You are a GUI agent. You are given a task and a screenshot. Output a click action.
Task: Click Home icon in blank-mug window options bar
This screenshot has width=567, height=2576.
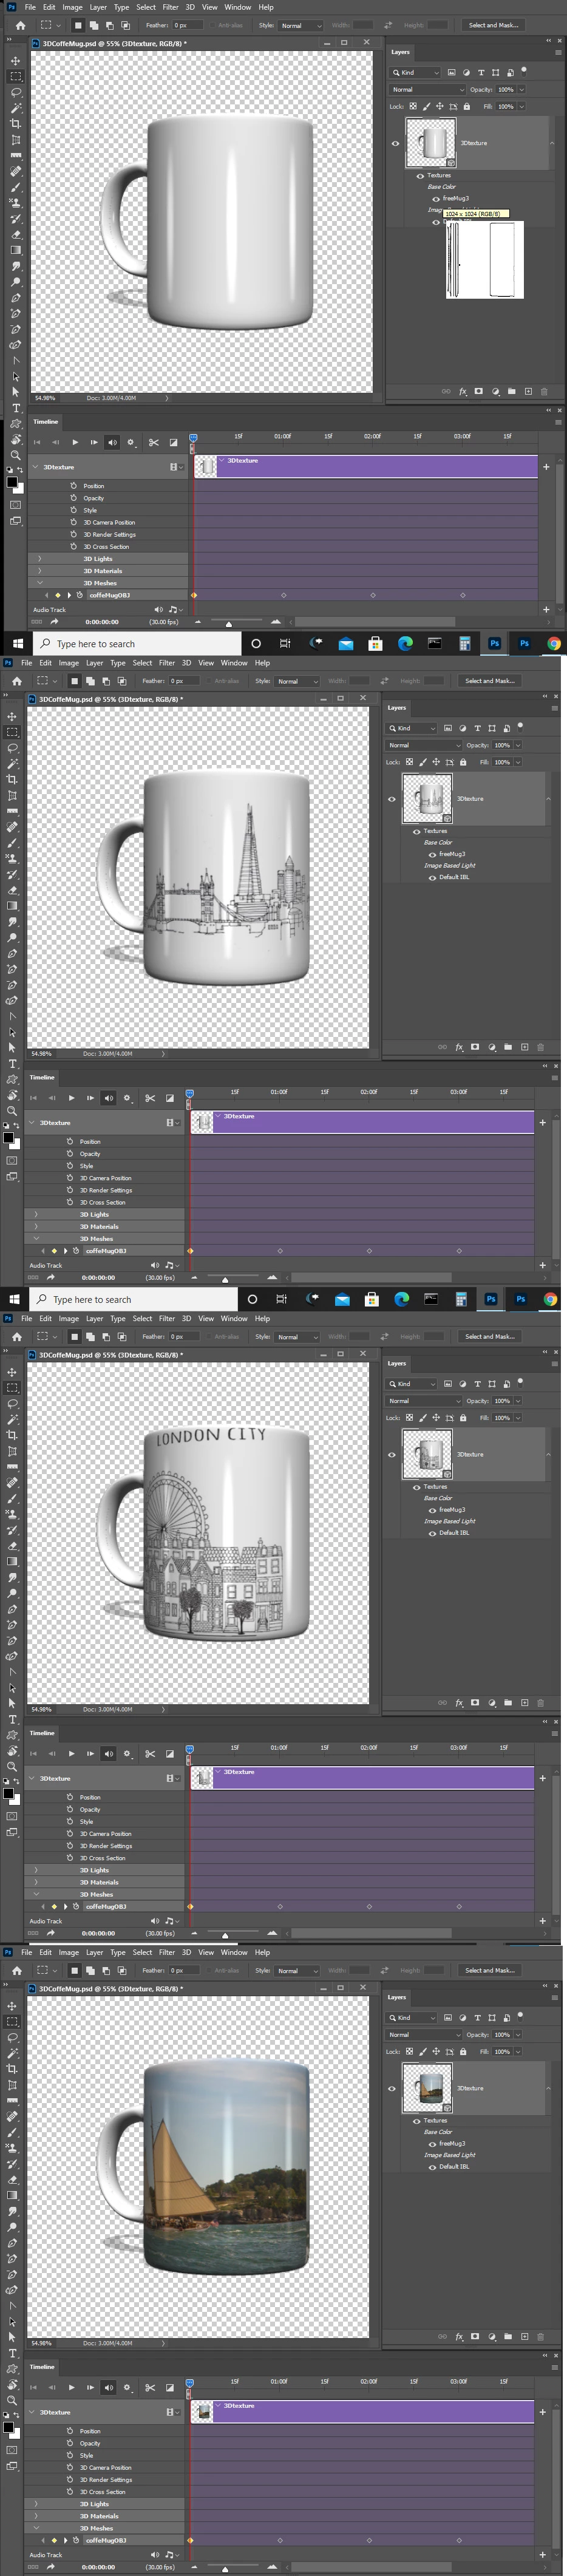pyautogui.click(x=20, y=25)
